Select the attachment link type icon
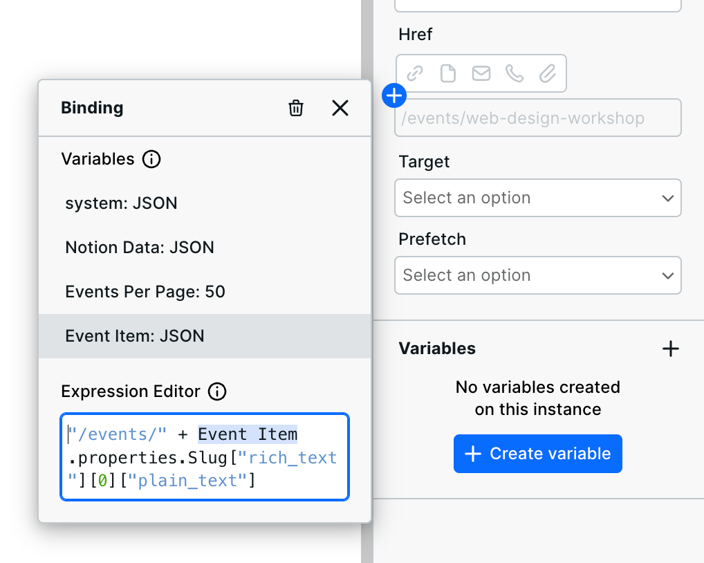 548,73
